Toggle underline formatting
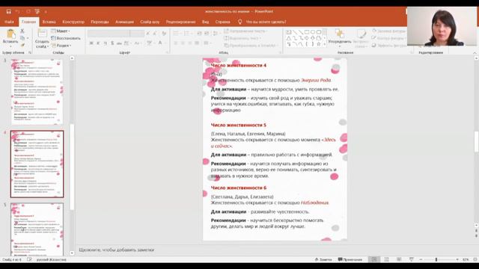The image size is (479, 269). [105, 43]
